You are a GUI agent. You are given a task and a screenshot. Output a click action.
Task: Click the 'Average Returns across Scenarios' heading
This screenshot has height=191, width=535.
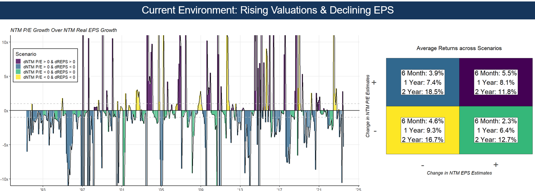point(459,48)
